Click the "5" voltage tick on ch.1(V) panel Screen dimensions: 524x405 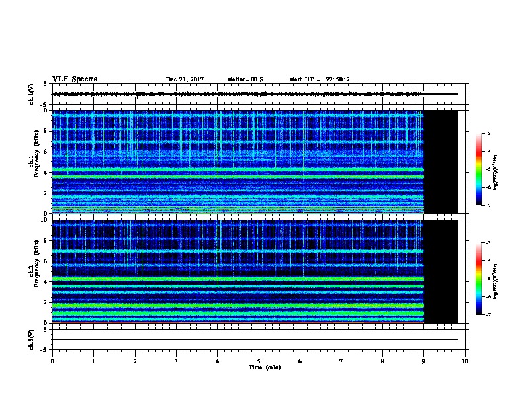[x=46, y=84]
